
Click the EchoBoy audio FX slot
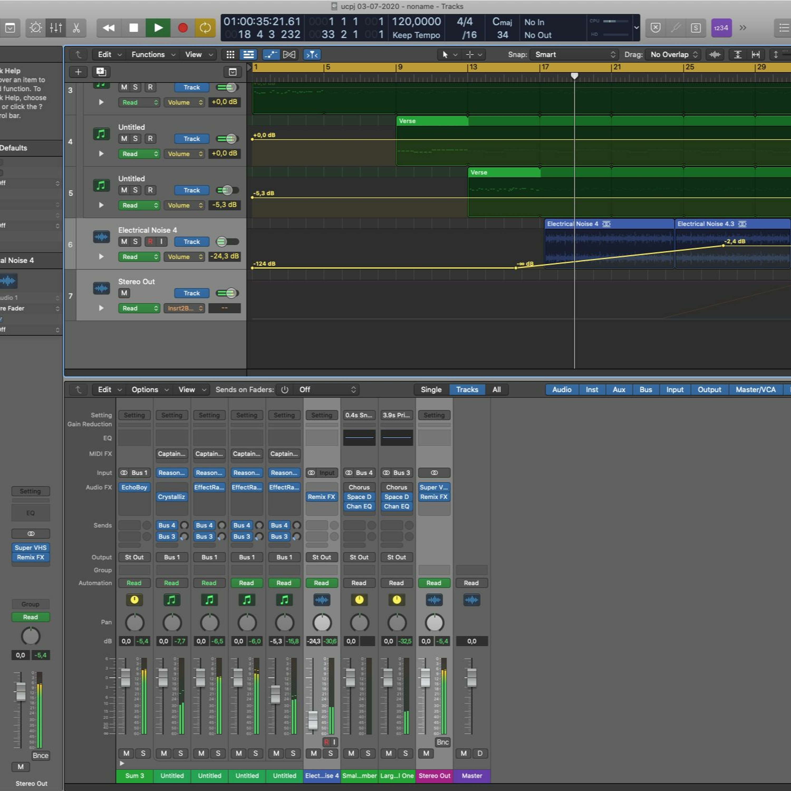coord(134,487)
